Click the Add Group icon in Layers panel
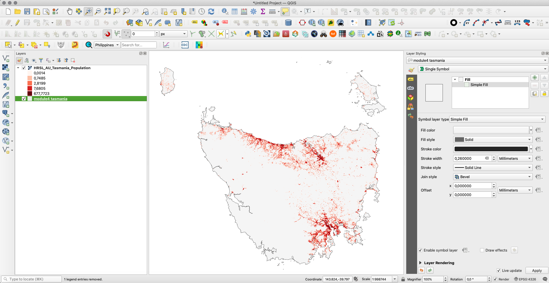Image resolution: width=549 pixels, height=283 pixels. click(x=27, y=60)
